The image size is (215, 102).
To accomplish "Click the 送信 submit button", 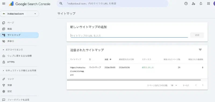I will pos(197,35).
